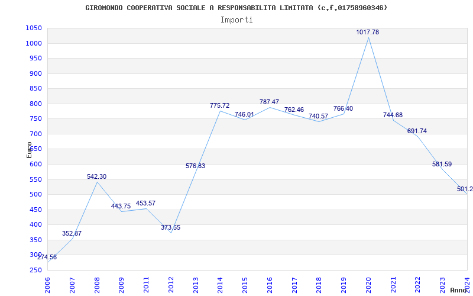Image resolution: width=473 pixels, height=296 pixels.
Task: Click the 1017.78 peak value label
Action: [367, 32]
